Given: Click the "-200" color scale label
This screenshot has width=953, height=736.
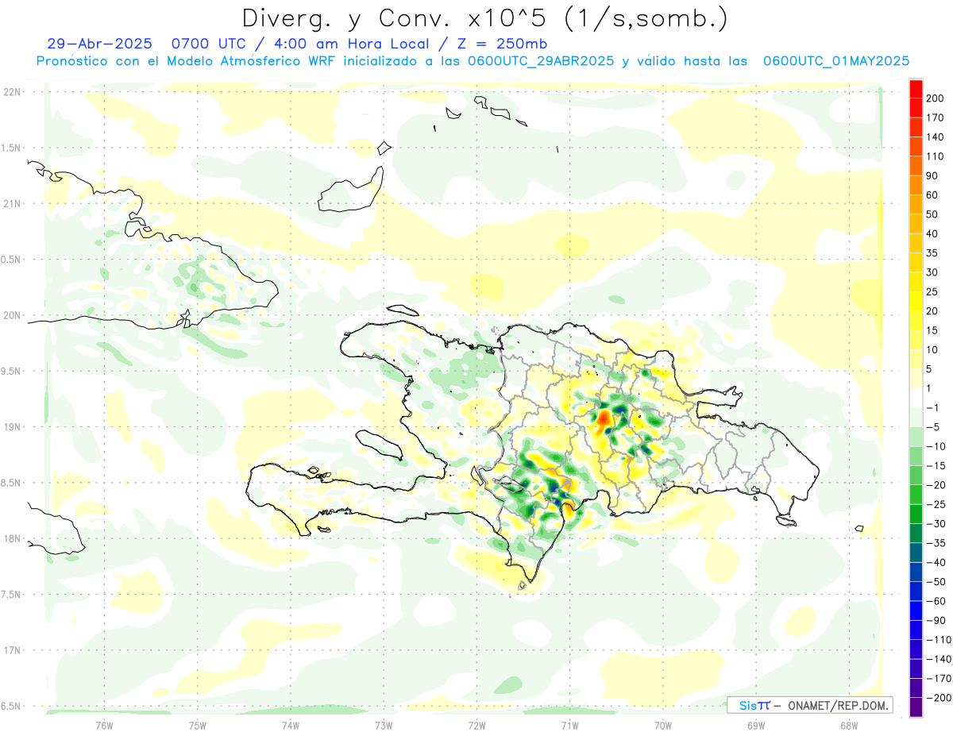Looking at the screenshot, I should 937,698.
